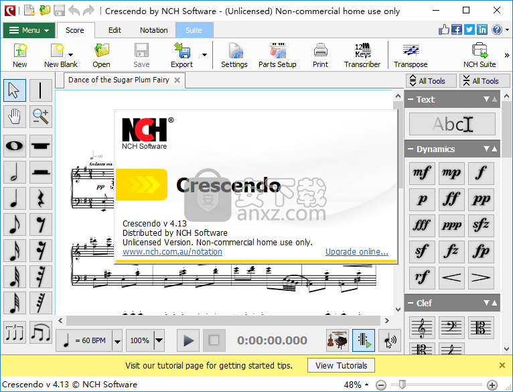513x392 pixels.
Task: Choose the hand pan tool
Action: pos(14,116)
